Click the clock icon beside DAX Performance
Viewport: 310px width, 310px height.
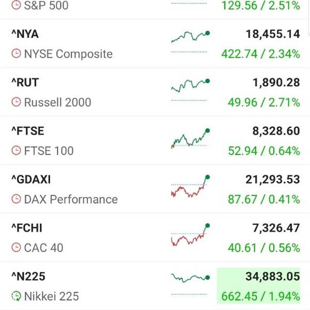[x=16, y=199]
